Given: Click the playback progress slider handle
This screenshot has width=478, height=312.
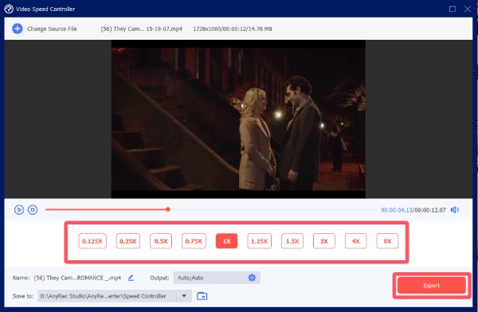Looking at the screenshot, I should pos(168,209).
